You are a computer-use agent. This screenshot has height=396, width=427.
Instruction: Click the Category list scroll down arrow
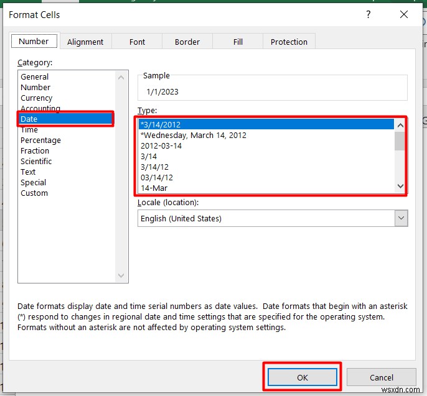121,275
